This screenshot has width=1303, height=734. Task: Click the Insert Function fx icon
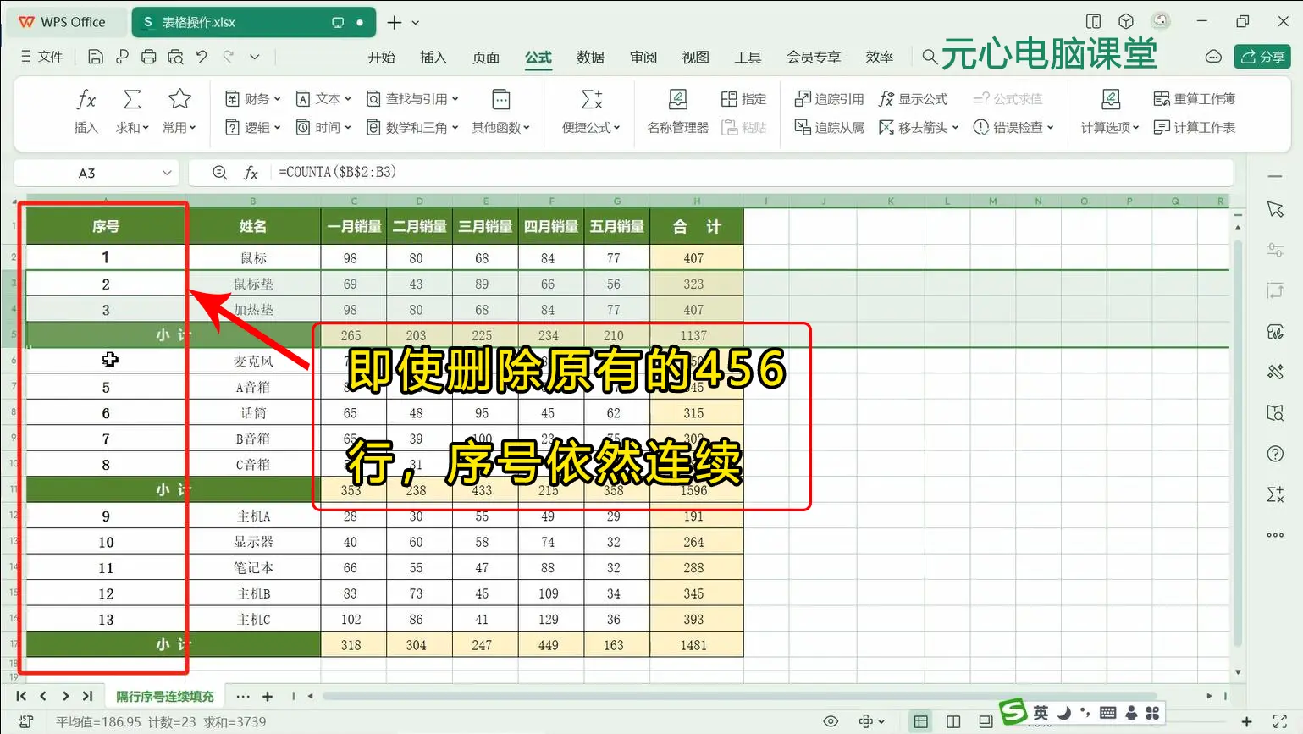click(x=86, y=100)
